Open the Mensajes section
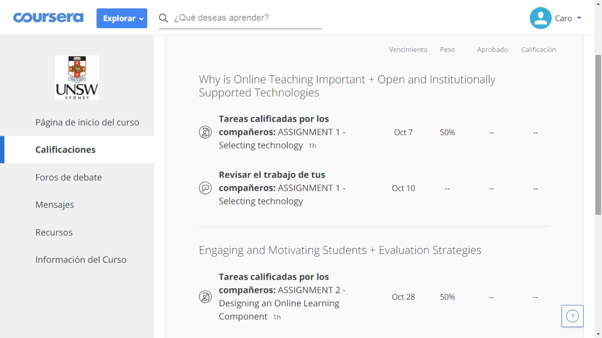This screenshot has height=338, width=602. (55, 204)
